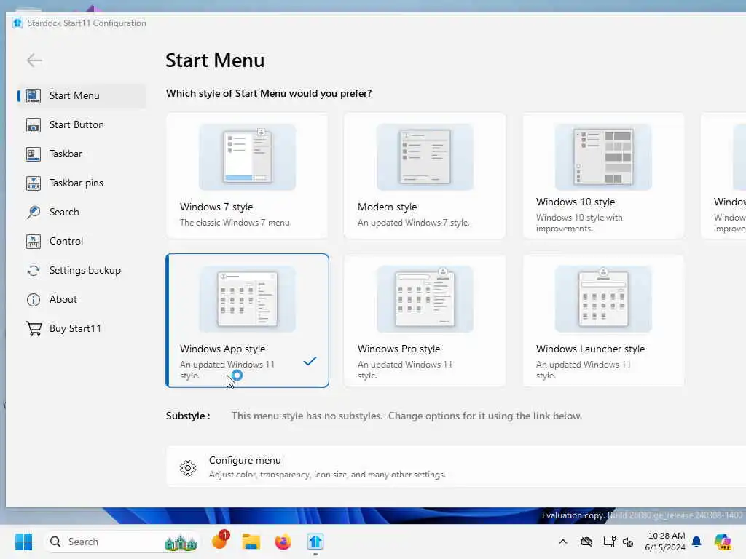Go back using the back arrow
This screenshot has height=559, width=746.
click(35, 60)
